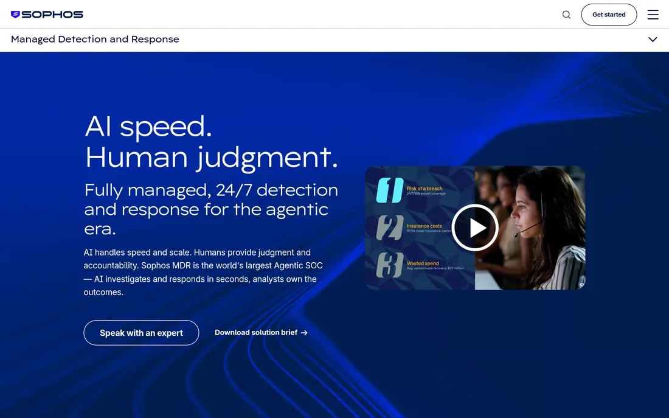Click Speak with an expert button
This screenshot has height=418, width=669.
click(141, 333)
